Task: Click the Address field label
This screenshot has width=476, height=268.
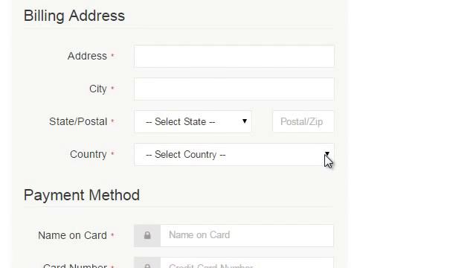Action: tap(87, 56)
